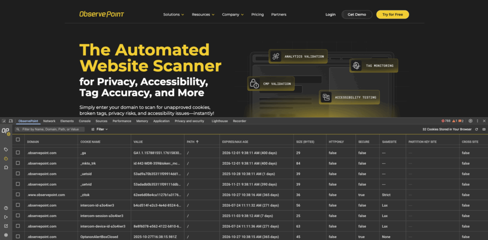Toggle the device toolbar icon
The image size is (488, 240).
[x=10, y=121]
